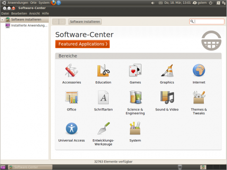
Task: Open the Themes & Tweaks category
Action: click(199, 102)
